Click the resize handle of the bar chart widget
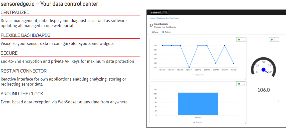 [245, 123]
